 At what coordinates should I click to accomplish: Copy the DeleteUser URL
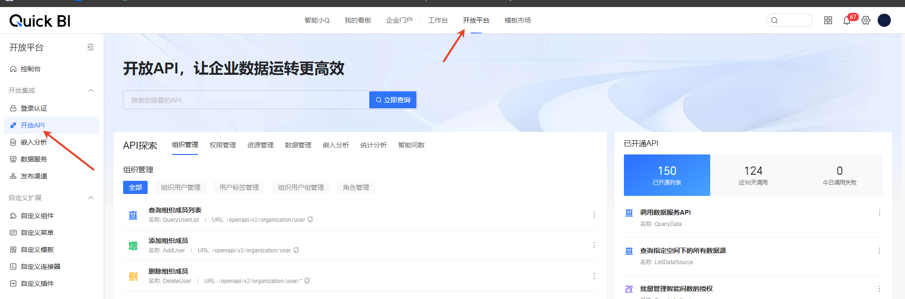[307, 281]
